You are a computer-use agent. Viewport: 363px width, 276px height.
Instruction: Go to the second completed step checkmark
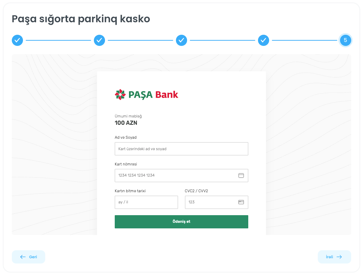99,40
